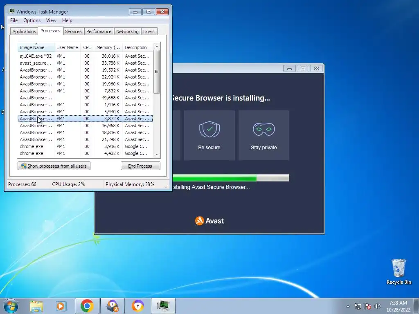Select the AvastBrowser row using 16,968 K
Image resolution: width=419 pixels, height=314 pixels.
coord(85,126)
